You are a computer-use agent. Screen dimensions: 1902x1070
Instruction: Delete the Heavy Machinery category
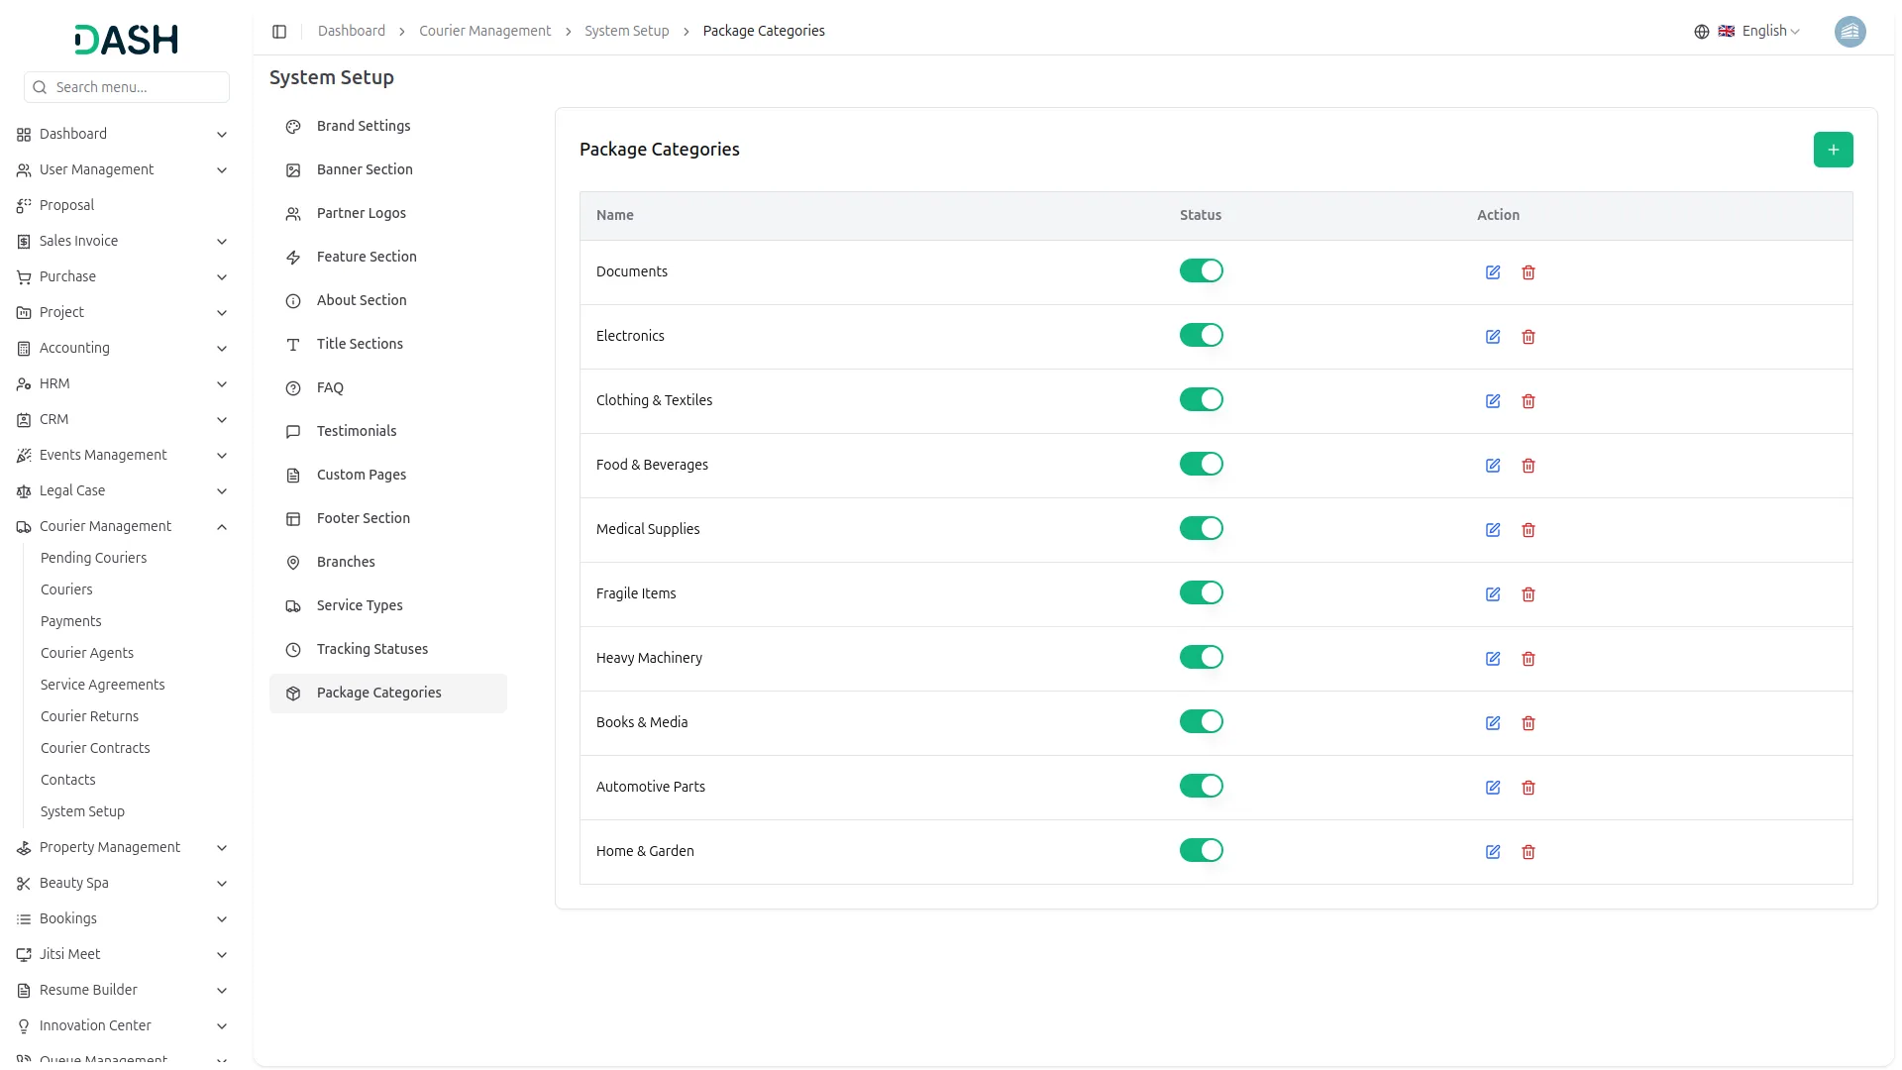coord(1529,659)
